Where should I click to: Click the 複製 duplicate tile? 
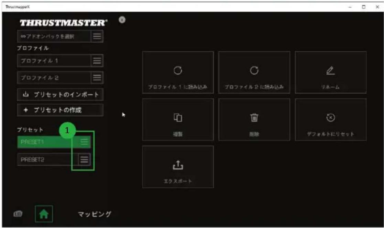[x=178, y=120]
